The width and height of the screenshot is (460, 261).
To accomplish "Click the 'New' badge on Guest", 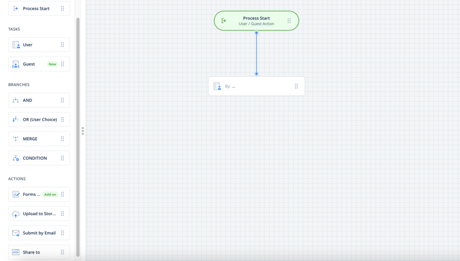I will (52, 64).
